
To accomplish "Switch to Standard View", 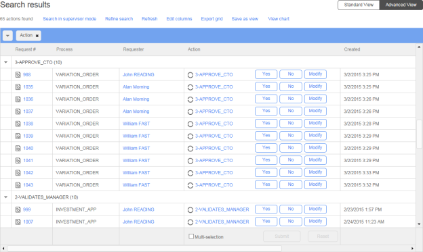I will (x=359, y=5).
